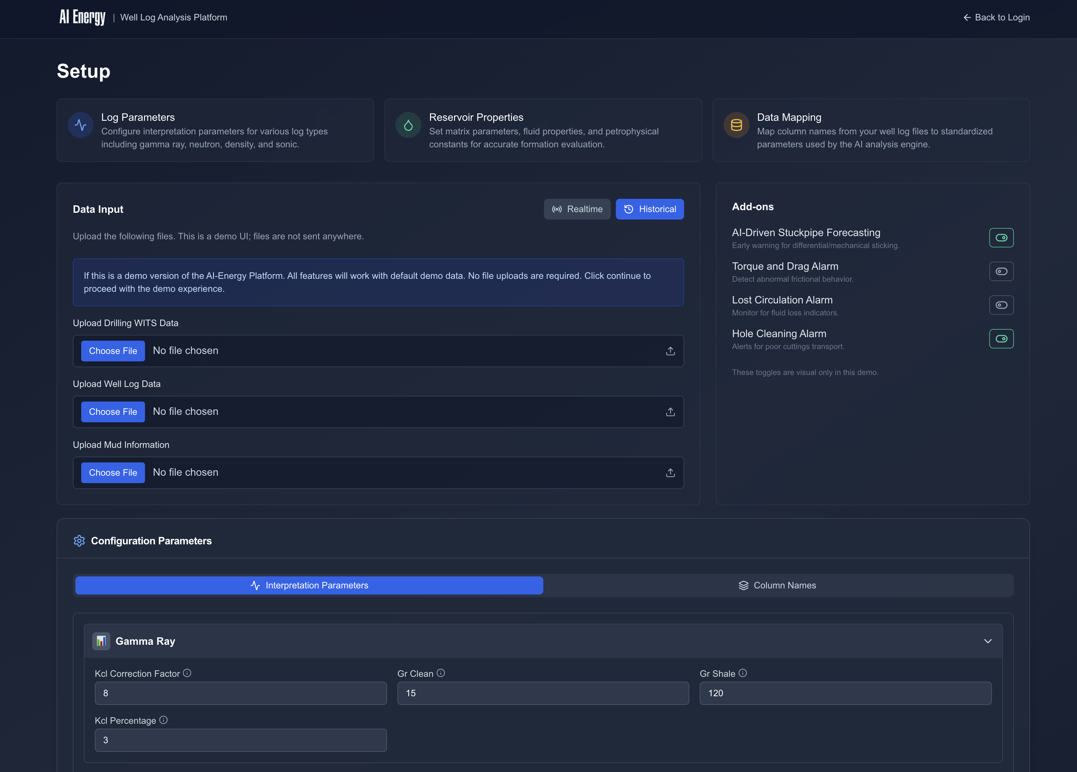Choose File for Drilling WITS Data
The width and height of the screenshot is (1077, 772).
click(113, 351)
